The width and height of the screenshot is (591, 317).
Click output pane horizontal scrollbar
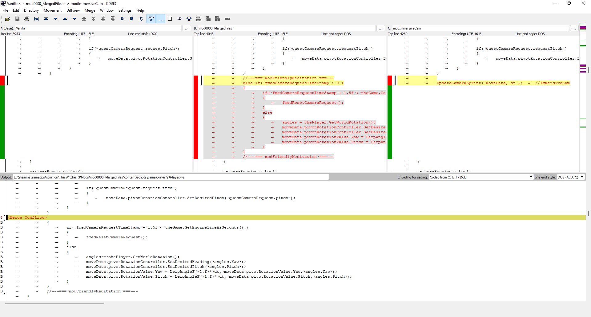55,303
